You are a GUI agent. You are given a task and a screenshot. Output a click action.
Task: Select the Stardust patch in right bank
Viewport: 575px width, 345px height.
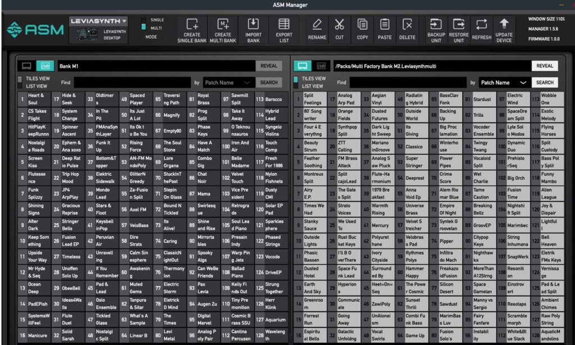[x=481, y=99]
